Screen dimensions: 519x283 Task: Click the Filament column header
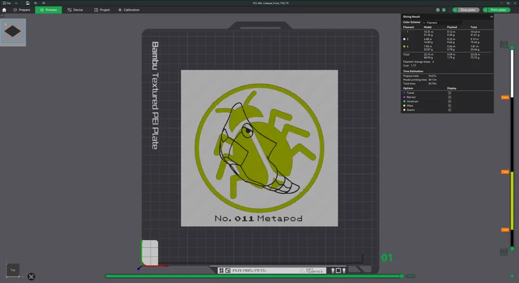pyautogui.click(x=408, y=27)
